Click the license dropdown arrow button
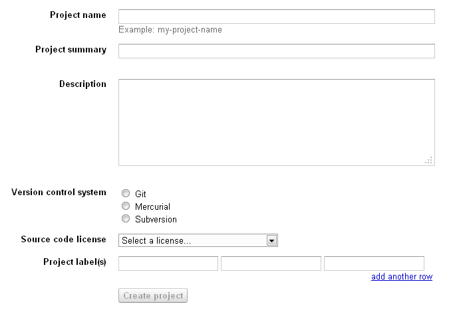The image size is (455, 314). (x=271, y=240)
